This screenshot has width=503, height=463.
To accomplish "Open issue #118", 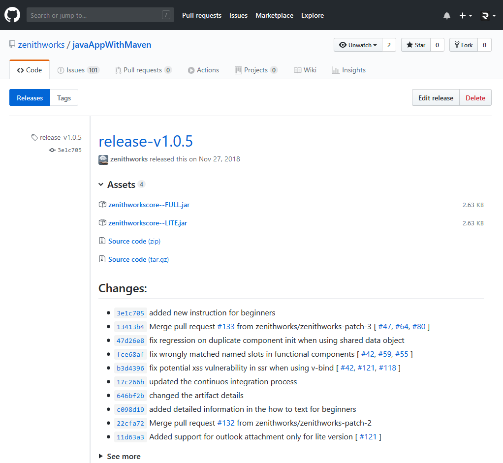I will click(387, 368).
